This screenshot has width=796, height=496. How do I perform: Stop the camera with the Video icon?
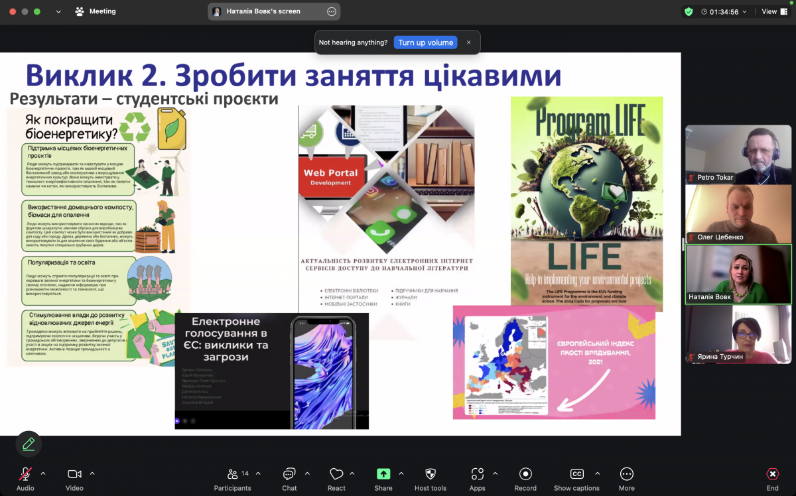coord(74,474)
